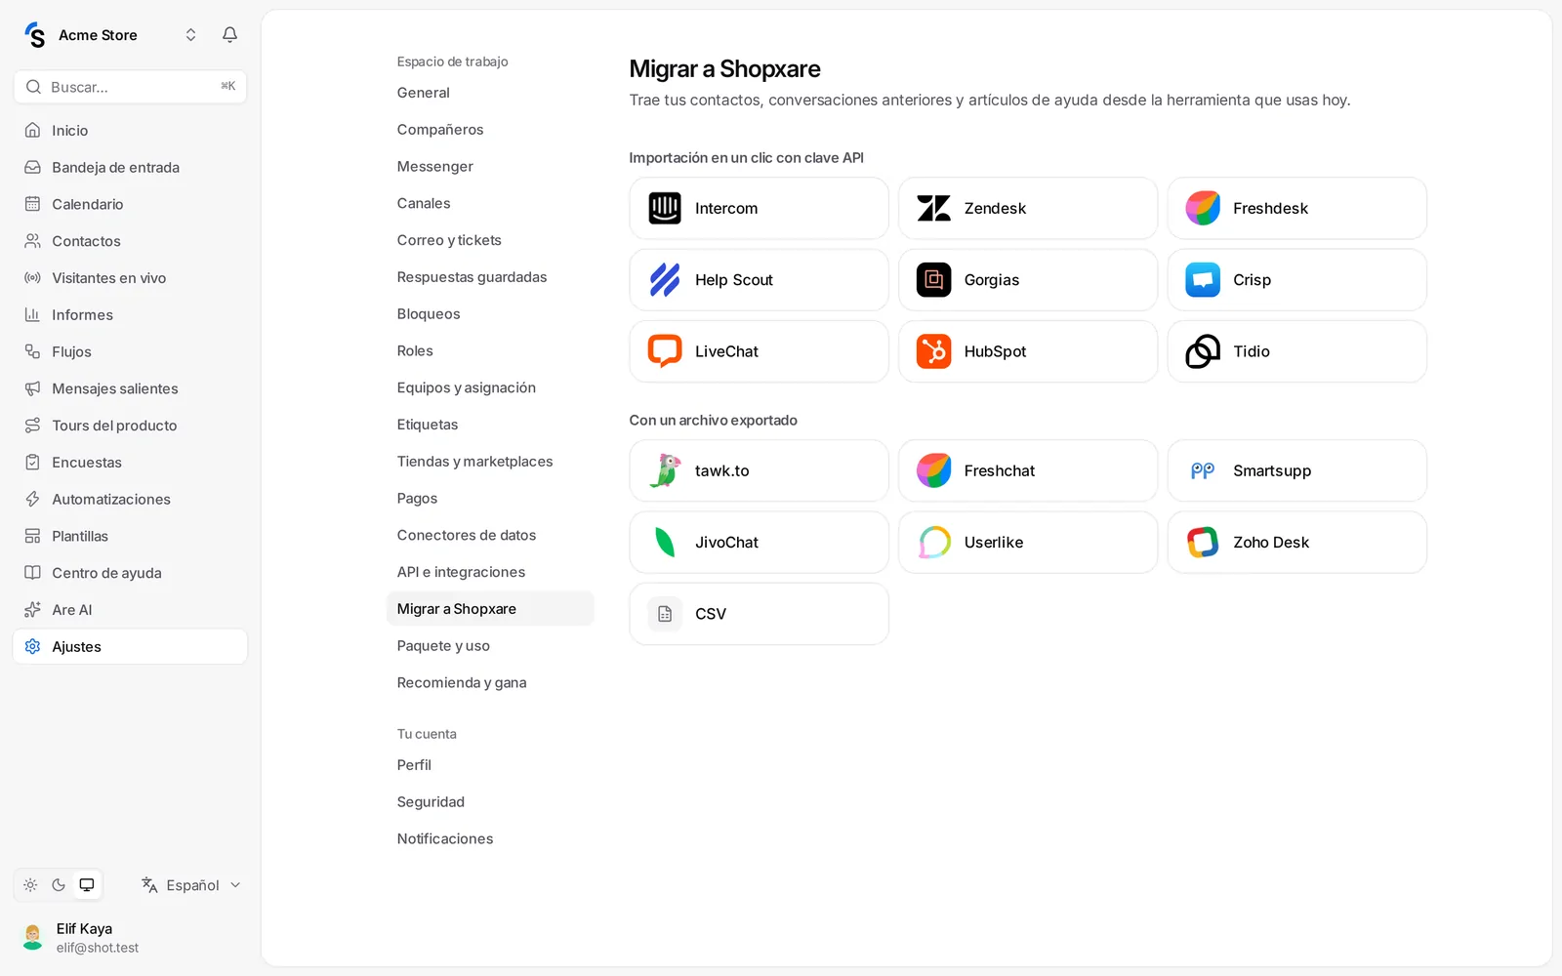
Task: Open Mensajes salientes in sidebar
Action: tap(130, 388)
